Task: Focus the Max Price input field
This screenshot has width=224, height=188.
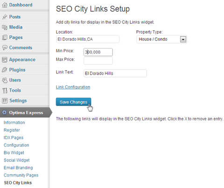Action: (98, 61)
